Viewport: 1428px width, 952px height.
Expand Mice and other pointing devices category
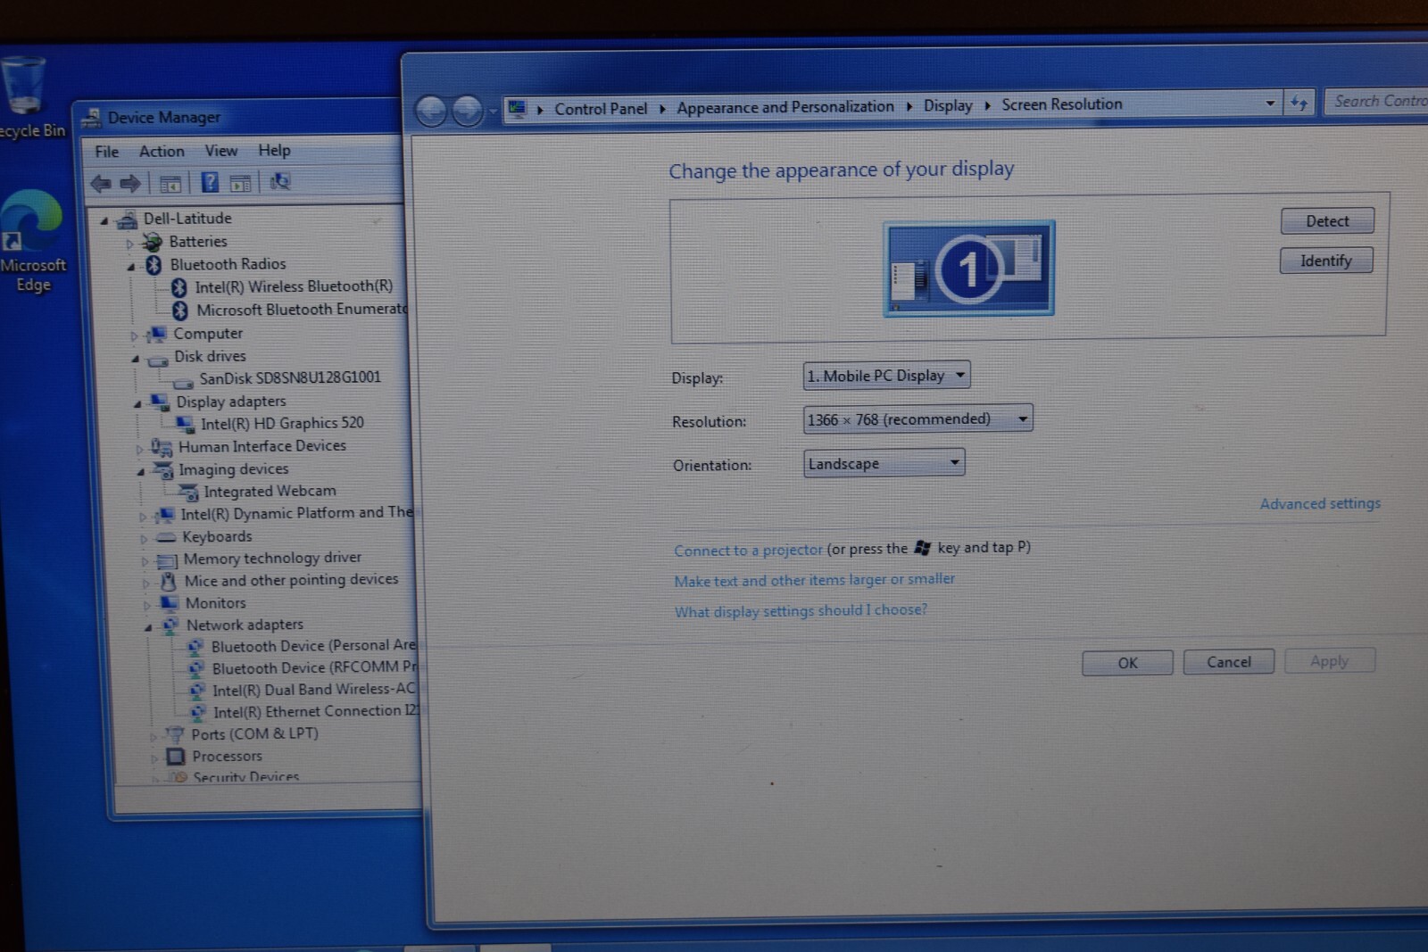coord(145,583)
